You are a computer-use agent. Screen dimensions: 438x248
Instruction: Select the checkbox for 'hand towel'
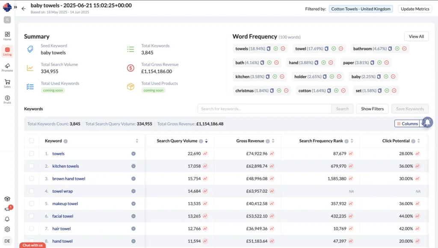coord(32,241)
